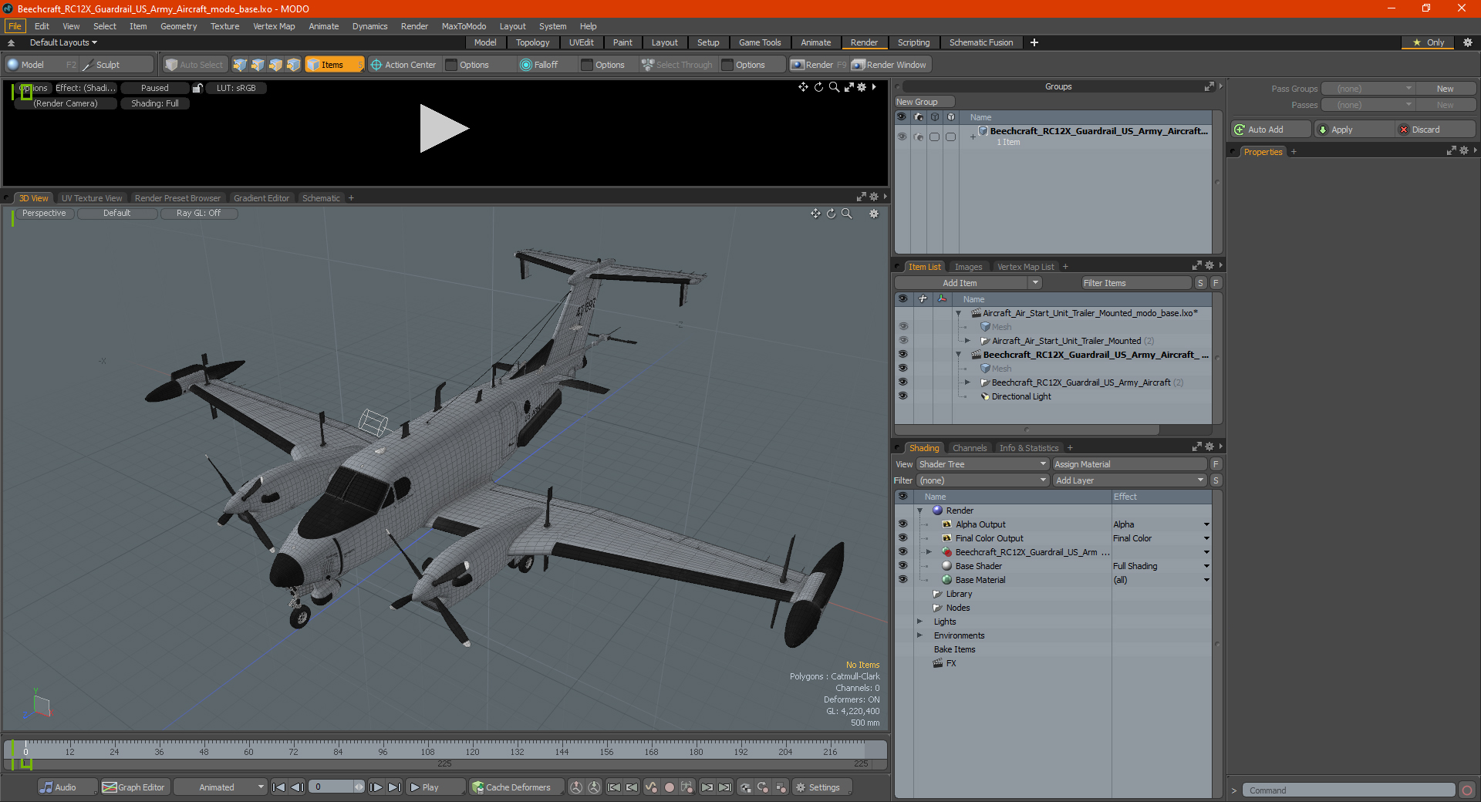Collapse the Render tree node
Viewport: 1481px width, 802px height.
pos(920,511)
